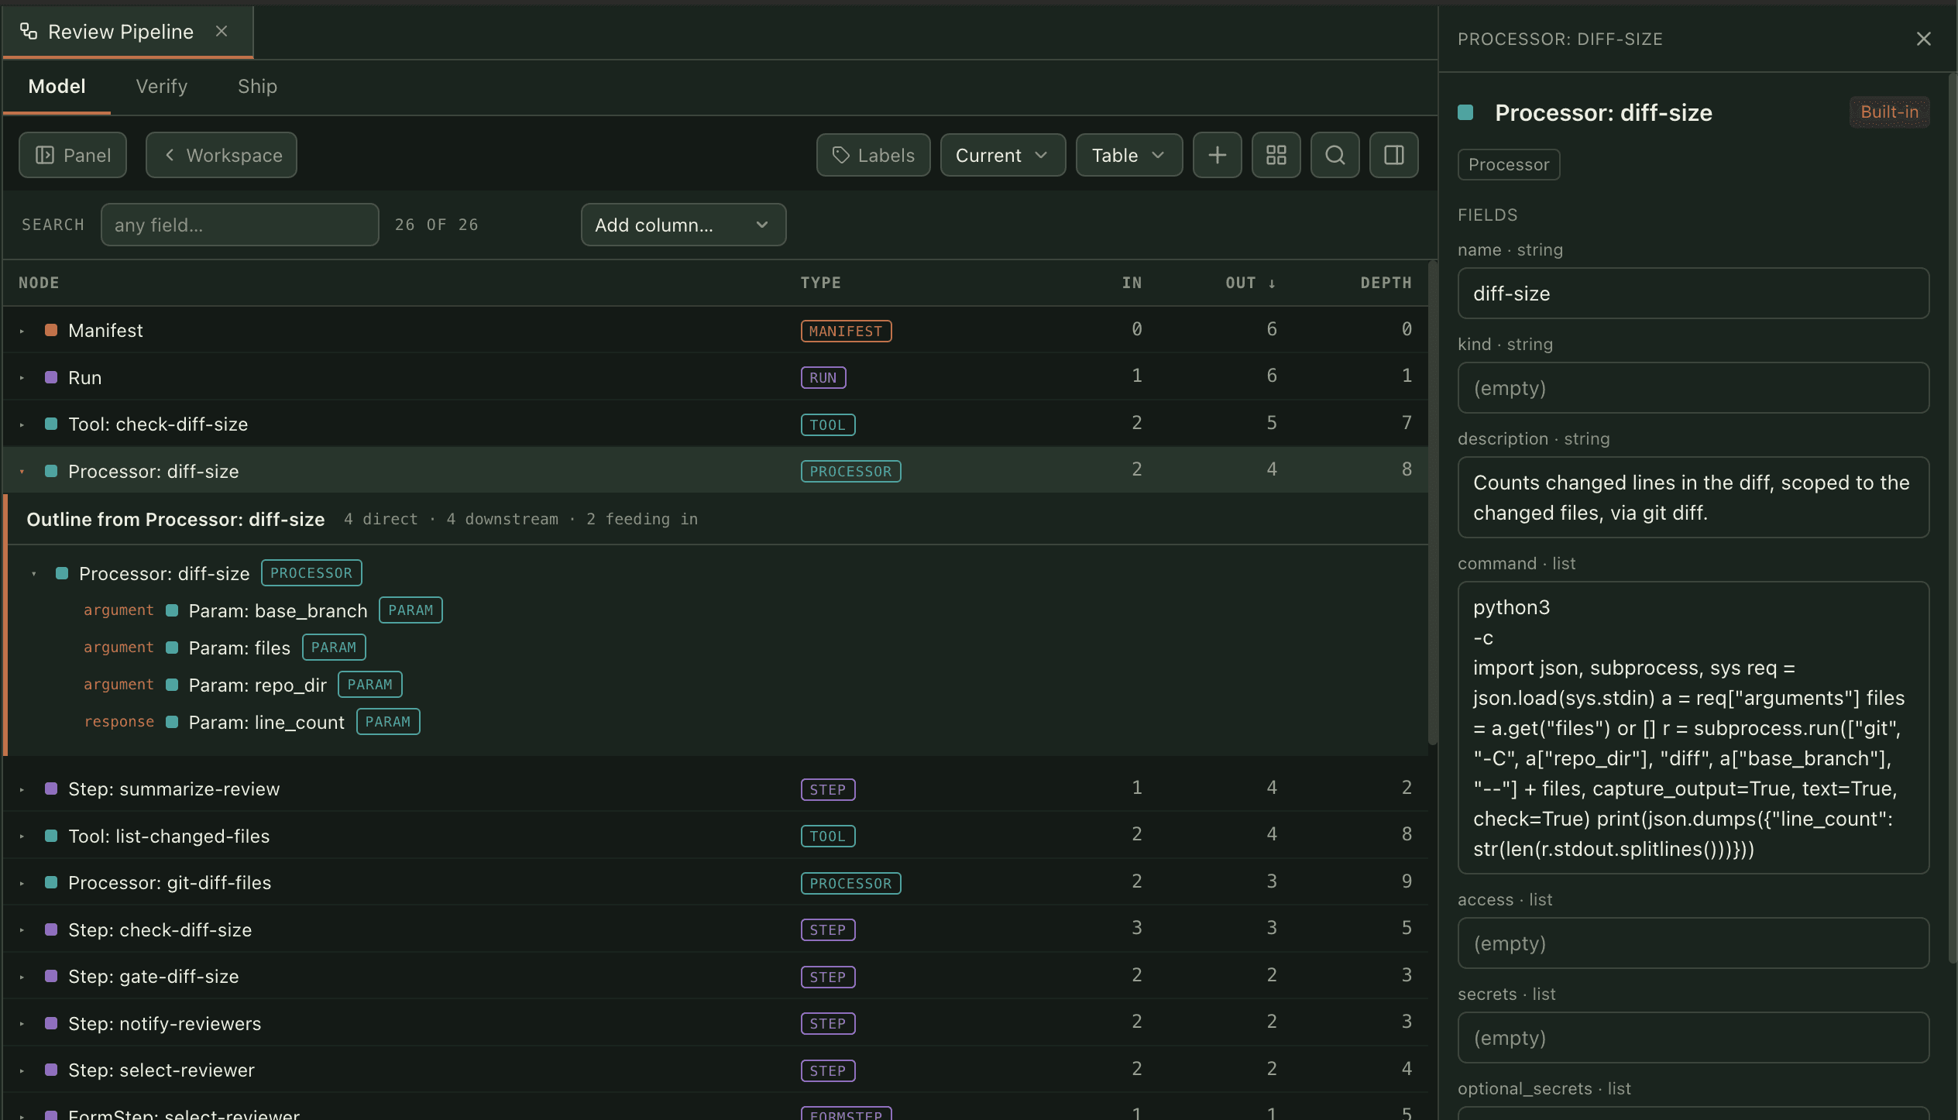Click the Step: notify-reviewers node icon

(51, 1023)
